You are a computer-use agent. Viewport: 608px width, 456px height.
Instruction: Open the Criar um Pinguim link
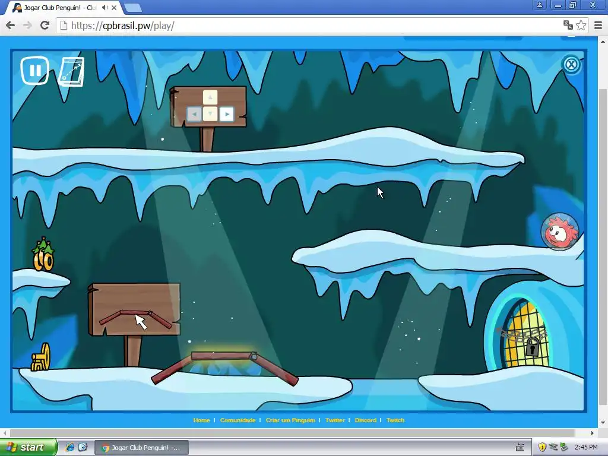pyautogui.click(x=290, y=420)
